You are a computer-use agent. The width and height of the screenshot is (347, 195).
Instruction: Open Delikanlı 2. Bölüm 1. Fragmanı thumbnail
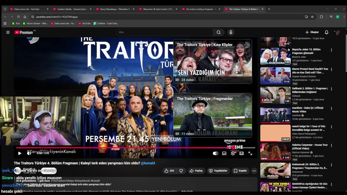tap(275, 95)
